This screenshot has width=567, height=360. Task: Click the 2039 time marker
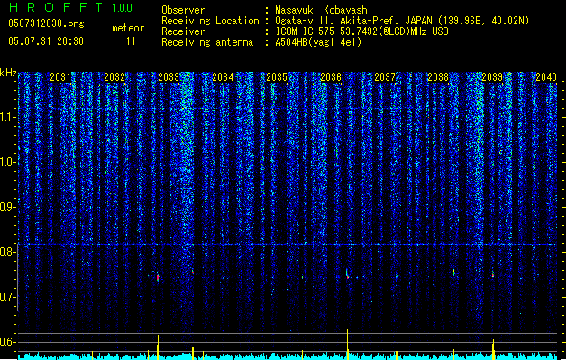pos(492,77)
